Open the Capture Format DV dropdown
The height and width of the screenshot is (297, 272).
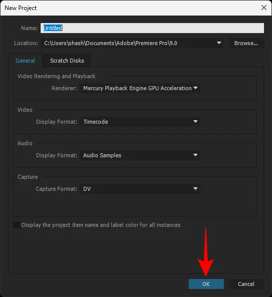click(140, 189)
